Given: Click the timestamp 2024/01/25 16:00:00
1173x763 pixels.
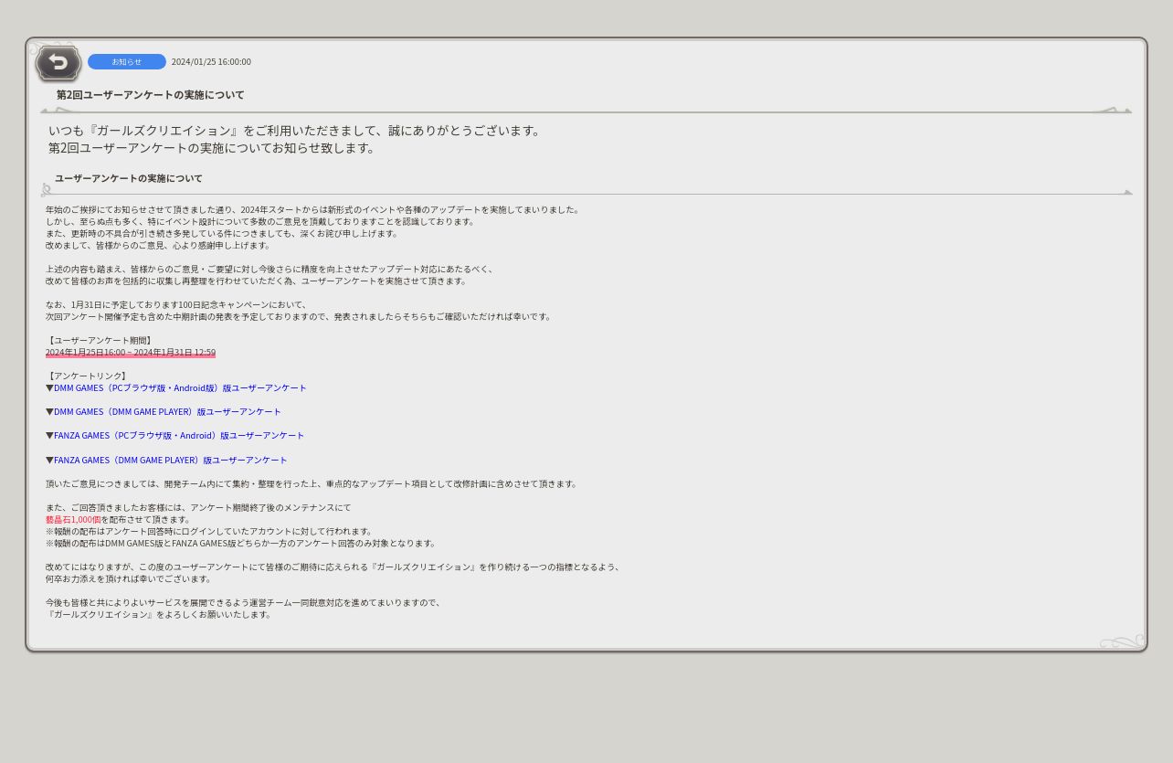Looking at the screenshot, I should (211, 61).
